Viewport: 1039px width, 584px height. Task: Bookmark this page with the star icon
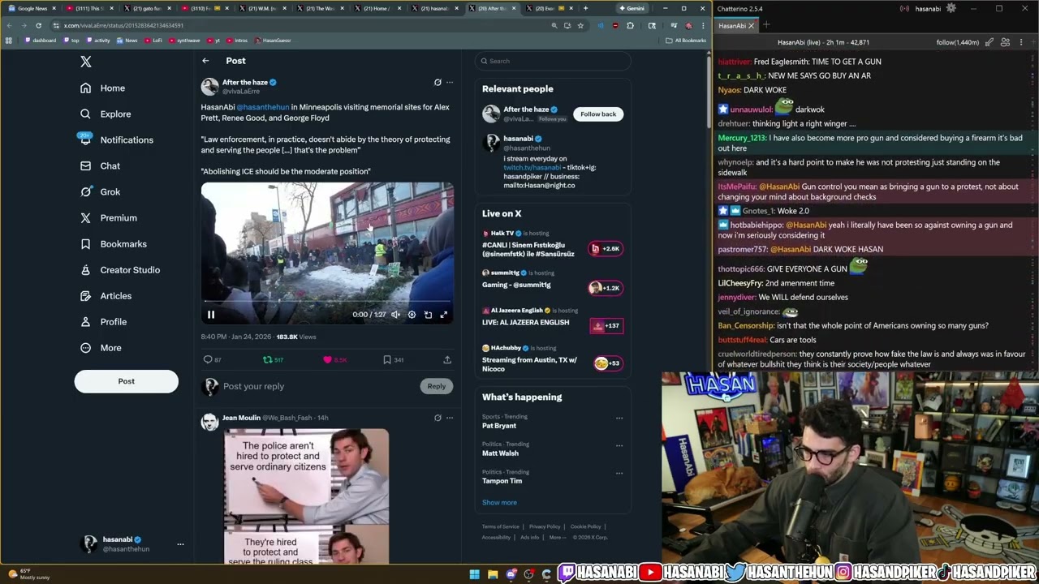pos(580,26)
